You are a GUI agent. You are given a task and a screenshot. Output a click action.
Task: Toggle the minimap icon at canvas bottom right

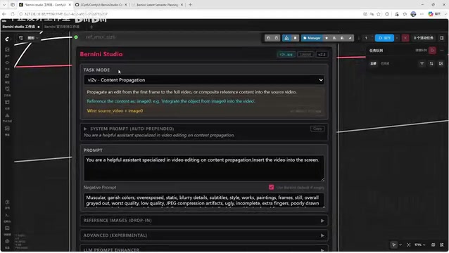433,245
